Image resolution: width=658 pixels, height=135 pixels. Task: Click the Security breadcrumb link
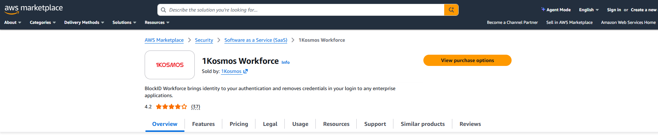click(204, 40)
